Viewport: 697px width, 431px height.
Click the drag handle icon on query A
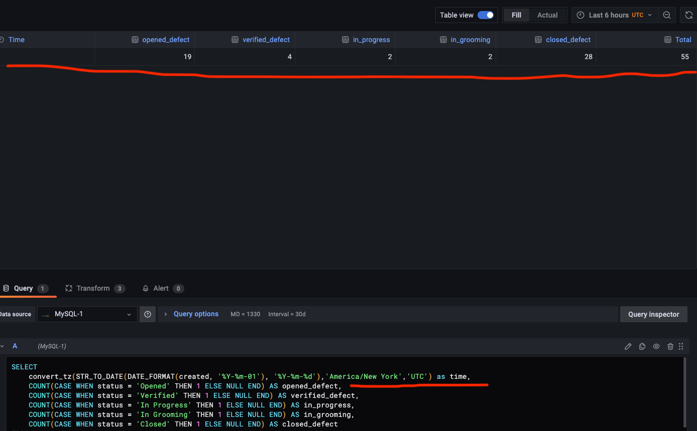click(x=681, y=346)
